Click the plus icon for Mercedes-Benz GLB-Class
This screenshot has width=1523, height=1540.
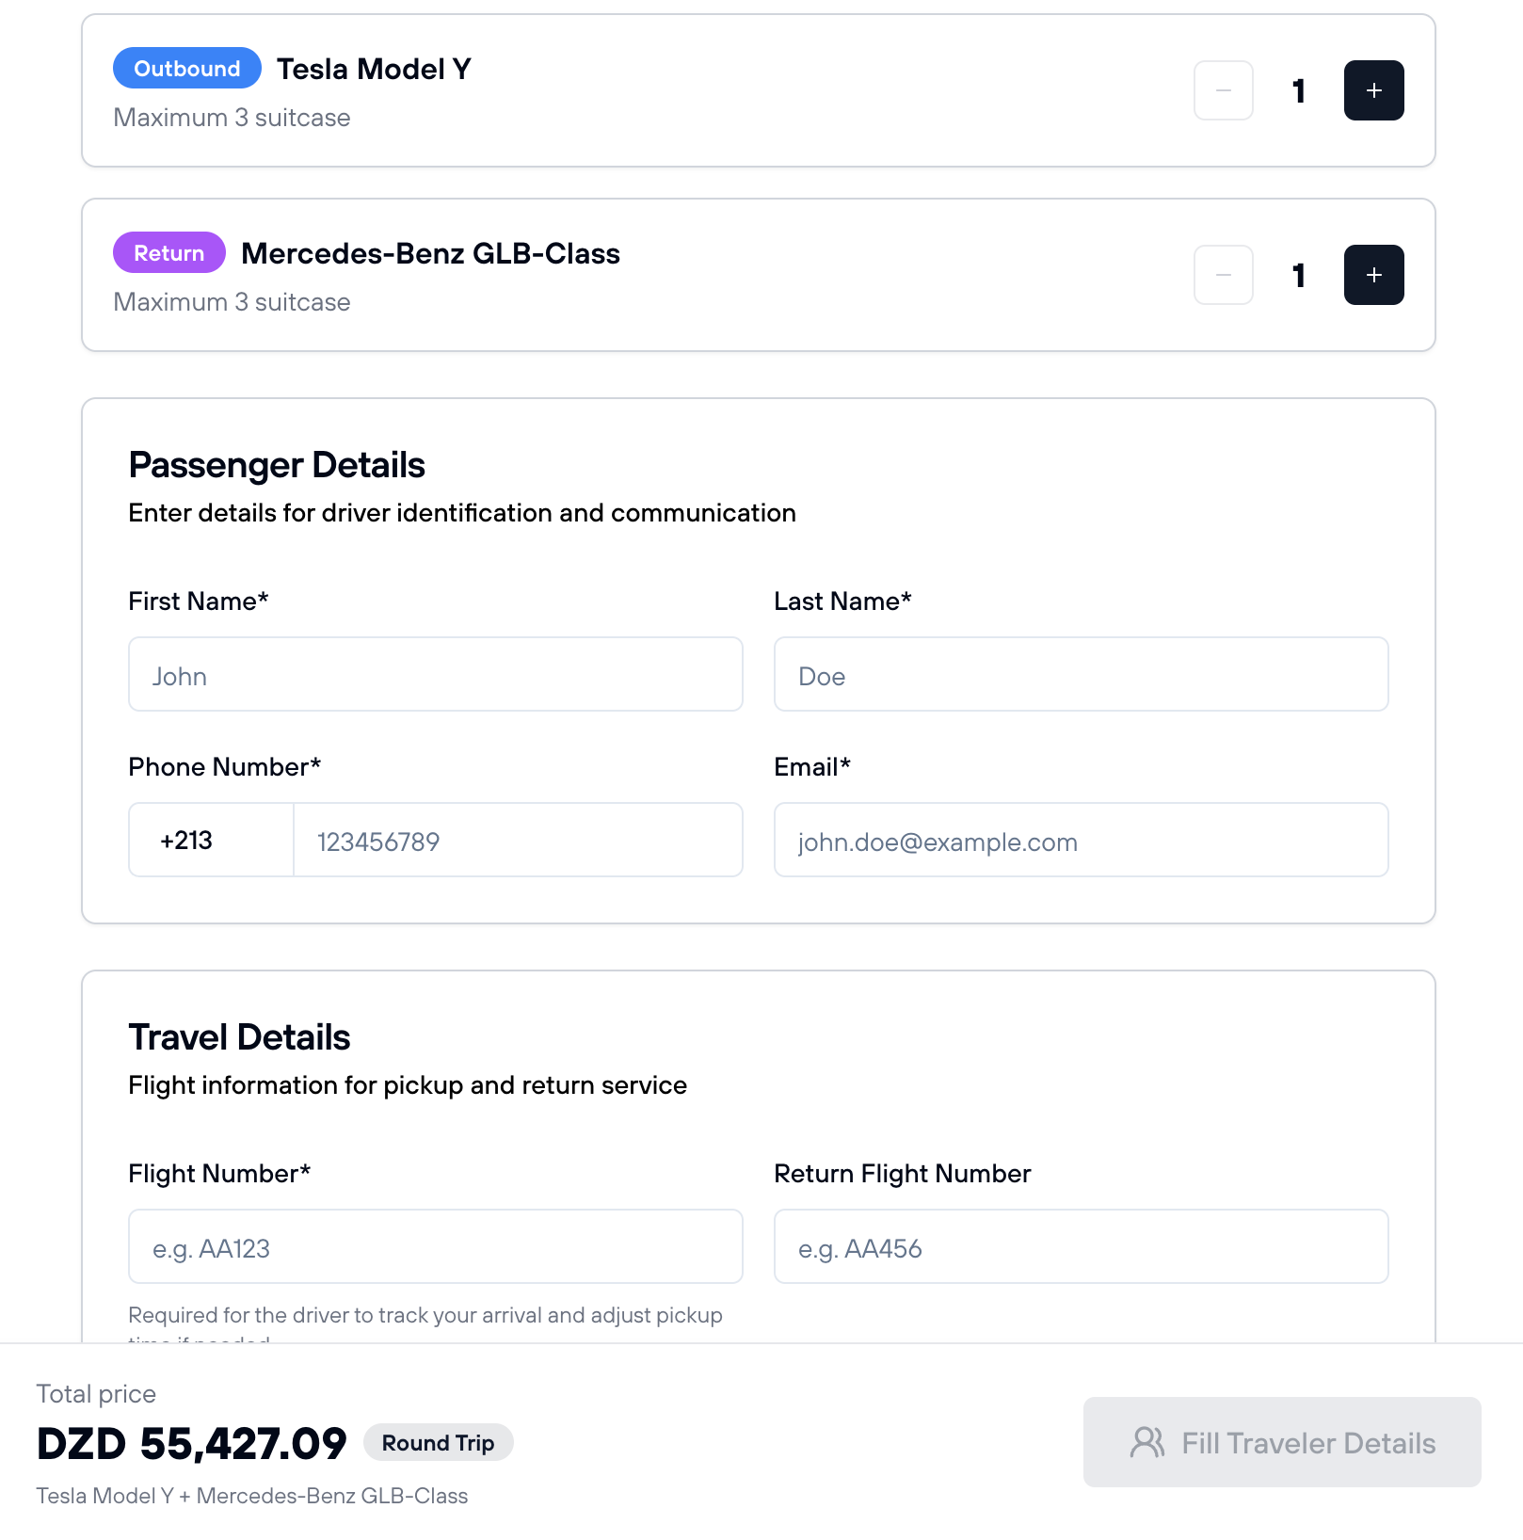(1373, 275)
